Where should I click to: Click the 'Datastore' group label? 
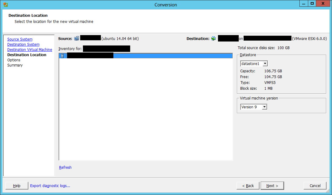point(248,55)
